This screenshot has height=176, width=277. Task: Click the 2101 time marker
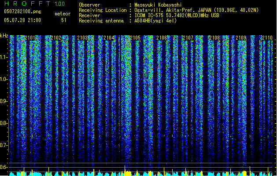pyautogui.click(x=30, y=38)
